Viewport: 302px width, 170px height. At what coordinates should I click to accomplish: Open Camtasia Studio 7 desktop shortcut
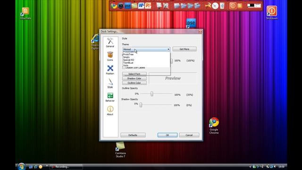point(120,150)
